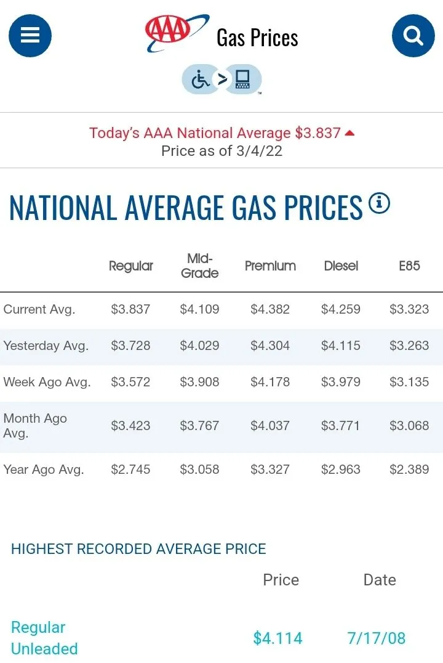443x663 pixels.
Task: Select the E85 column header
Action: point(409,266)
